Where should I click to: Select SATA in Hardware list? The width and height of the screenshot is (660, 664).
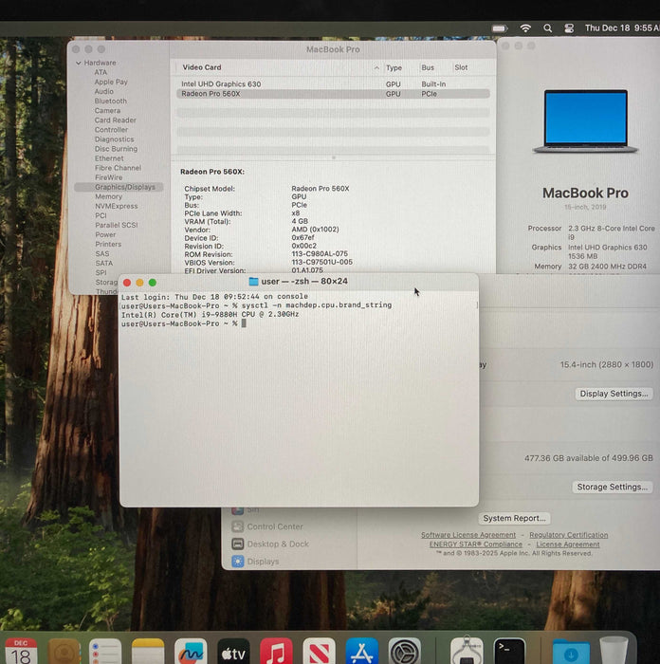pos(104,264)
